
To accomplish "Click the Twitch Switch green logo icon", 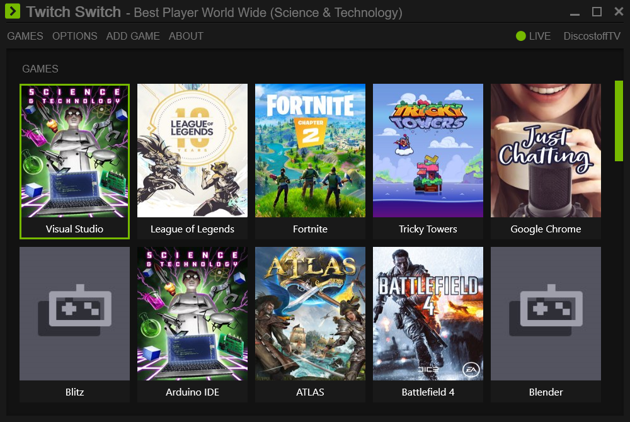I will click(13, 11).
